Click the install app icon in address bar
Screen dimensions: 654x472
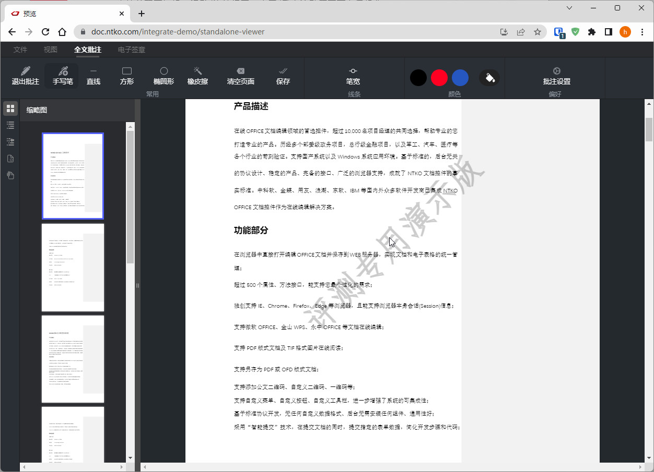click(504, 32)
